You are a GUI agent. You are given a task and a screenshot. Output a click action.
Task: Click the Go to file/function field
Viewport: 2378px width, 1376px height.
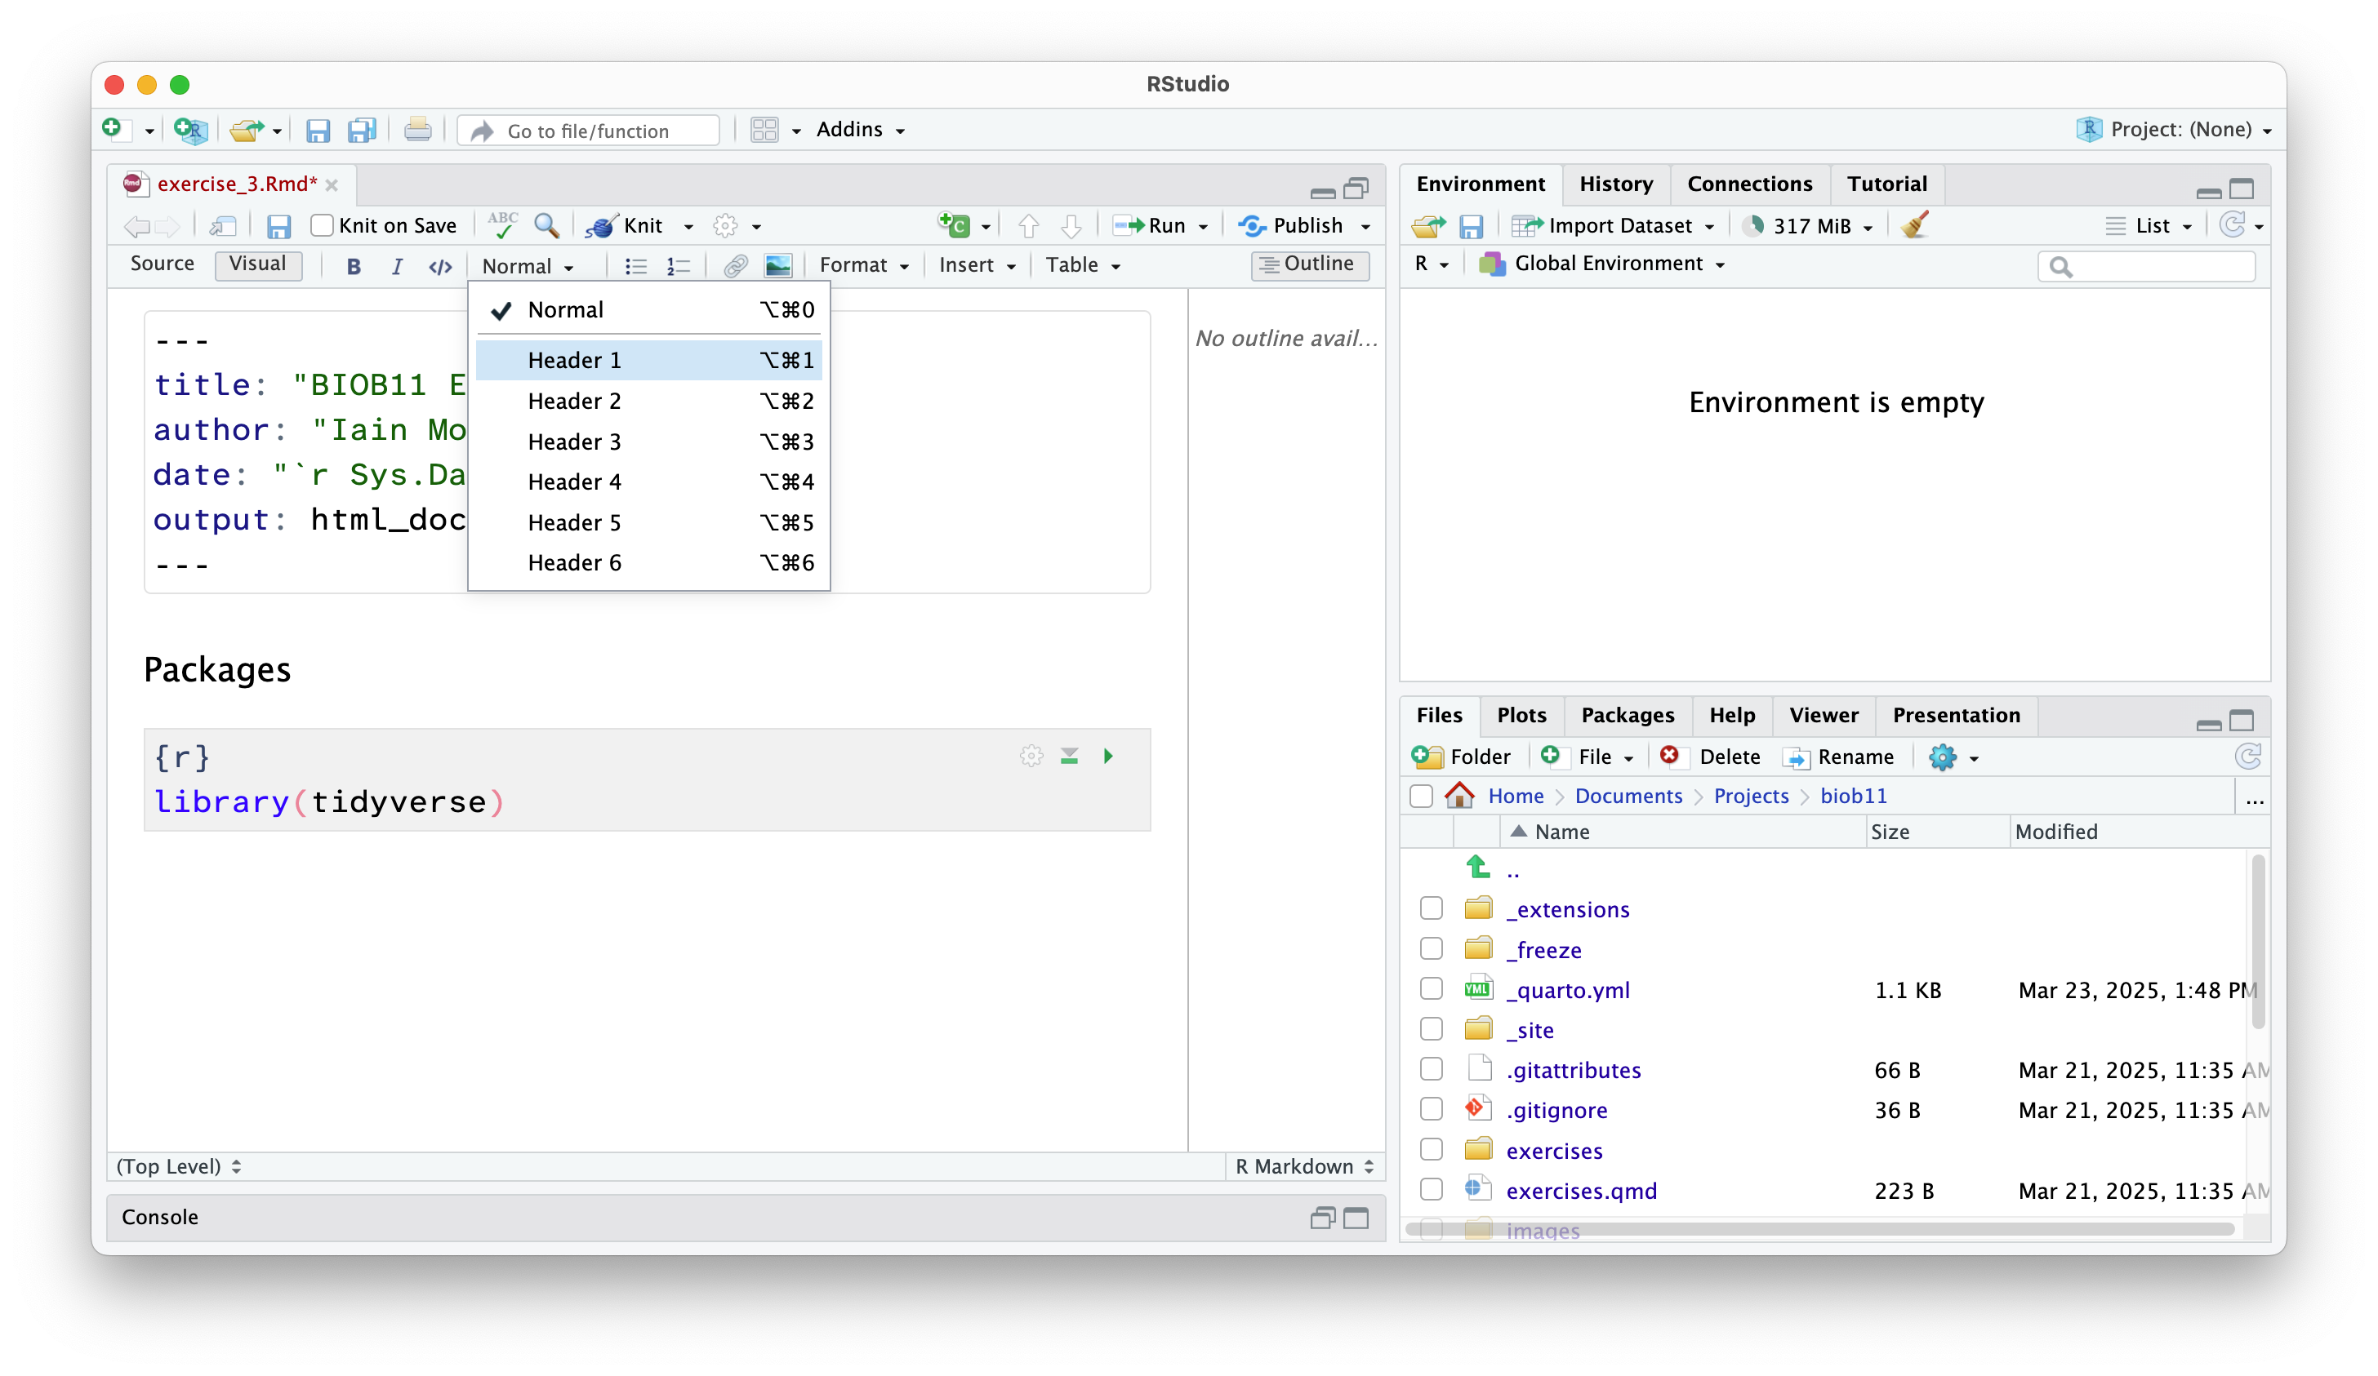[x=588, y=131]
